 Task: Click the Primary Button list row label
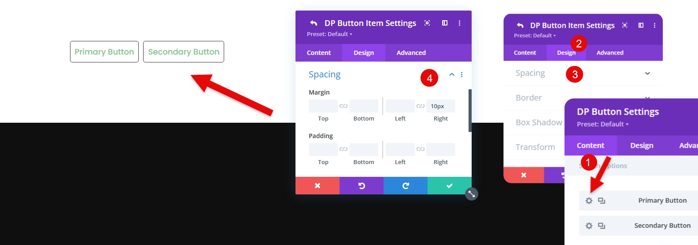(x=662, y=201)
